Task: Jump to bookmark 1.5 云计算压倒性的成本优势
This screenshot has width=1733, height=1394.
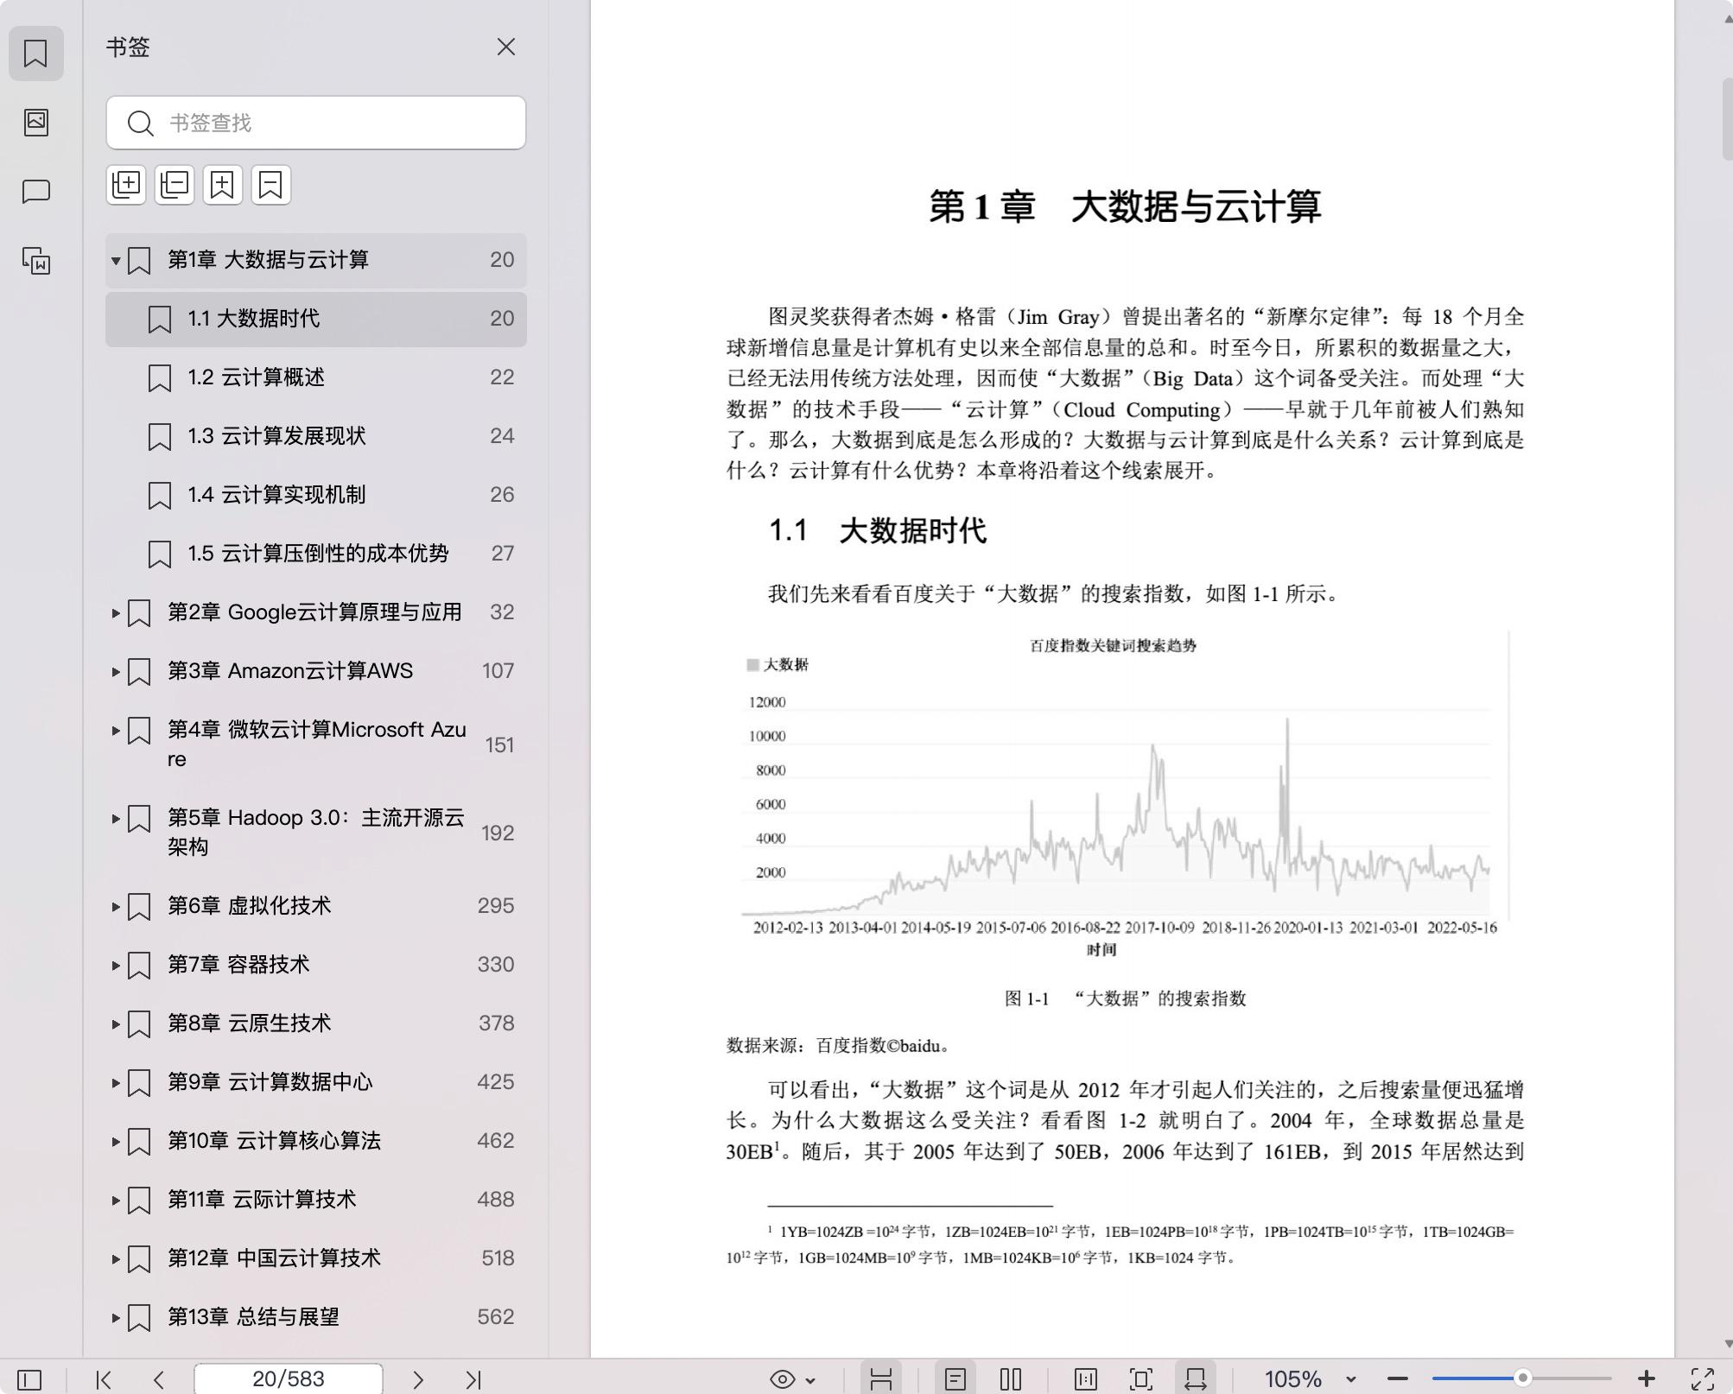Action: 316,554
